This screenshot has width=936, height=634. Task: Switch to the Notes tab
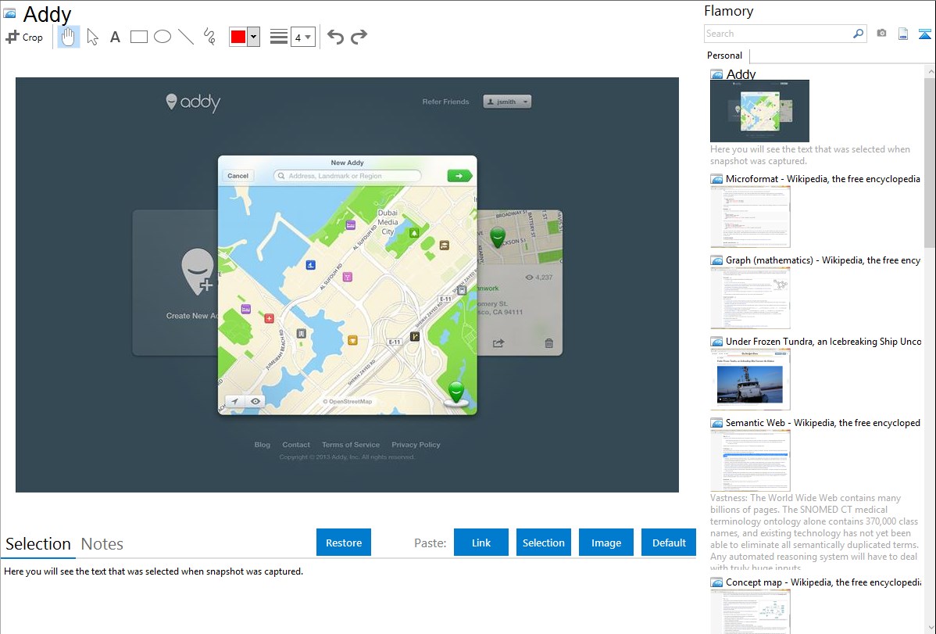tap(102, 544)
